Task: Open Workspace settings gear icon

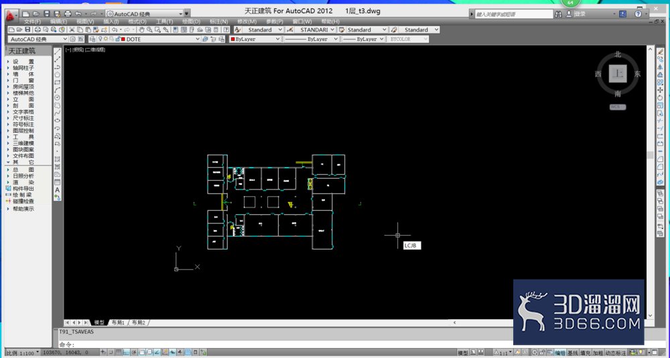Action: click(x=72, y=39)
